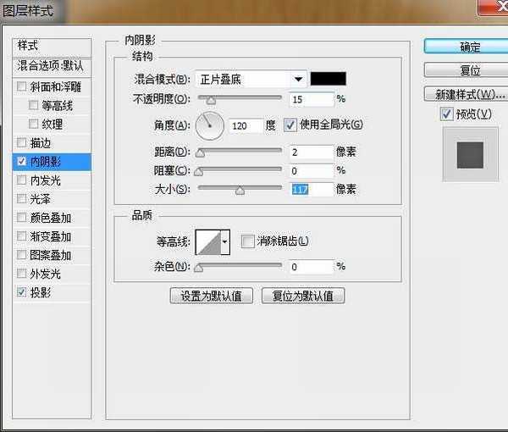The width and height of the screenshot is (508, 432).
Task: Click the style preview thumbnail
Action: 470,154
